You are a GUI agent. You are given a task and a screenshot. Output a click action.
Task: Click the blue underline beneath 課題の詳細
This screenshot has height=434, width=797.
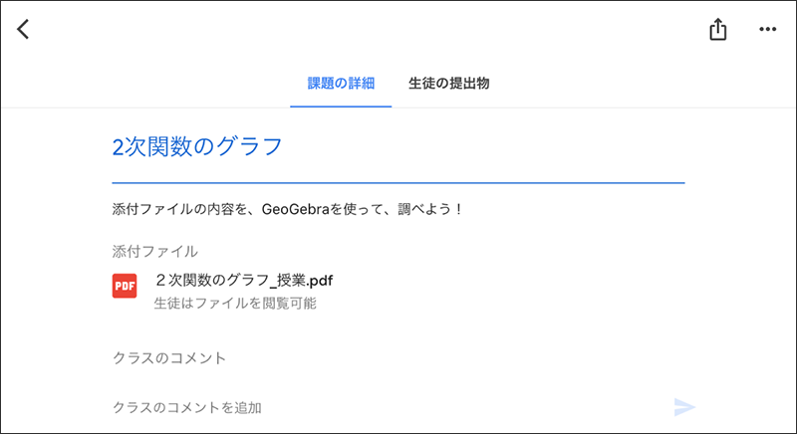point(341,106)
